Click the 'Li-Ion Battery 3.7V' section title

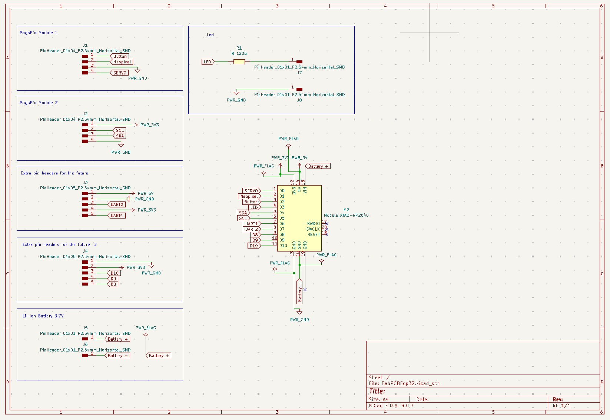point(43,316)
